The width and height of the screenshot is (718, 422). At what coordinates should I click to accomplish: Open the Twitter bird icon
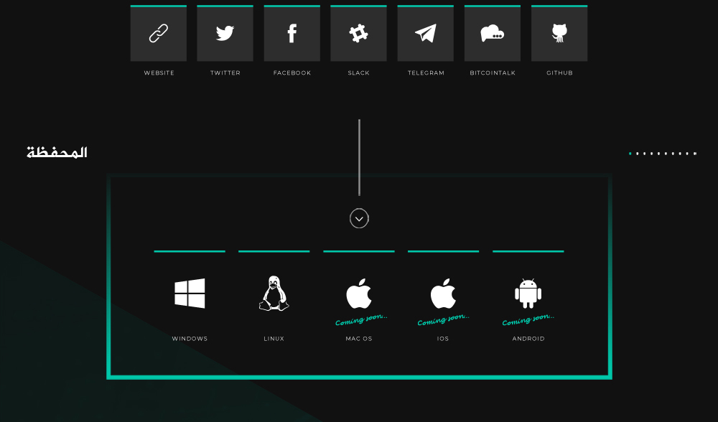tap(225, 34)
